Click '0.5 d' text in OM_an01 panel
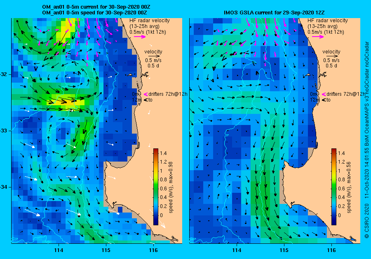Screen dimensions: 371x259 tap(153, 66)
